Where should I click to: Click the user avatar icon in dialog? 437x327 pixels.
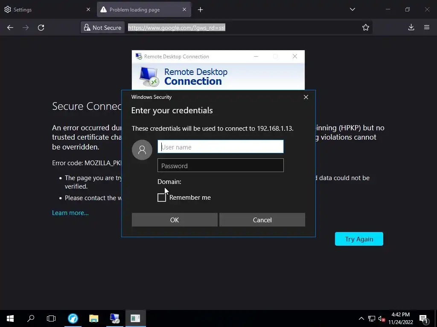tap(142, 150)
